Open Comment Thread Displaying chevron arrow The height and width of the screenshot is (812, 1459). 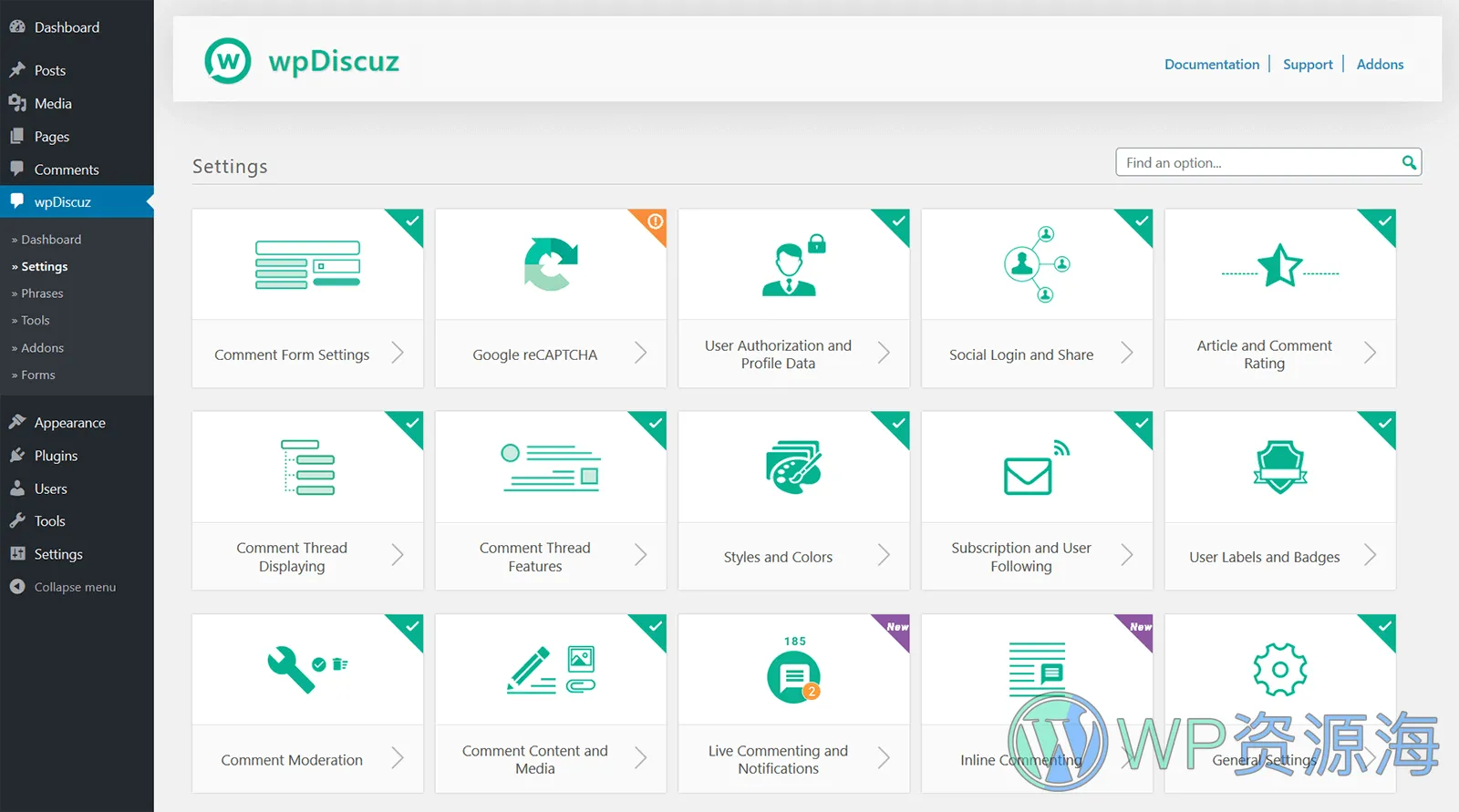point(398,555)
